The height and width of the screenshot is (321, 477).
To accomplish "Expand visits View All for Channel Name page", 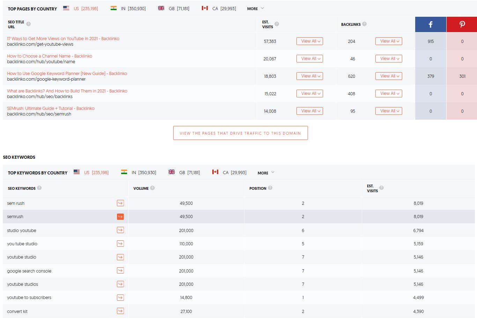I will [x=310, y=59].
